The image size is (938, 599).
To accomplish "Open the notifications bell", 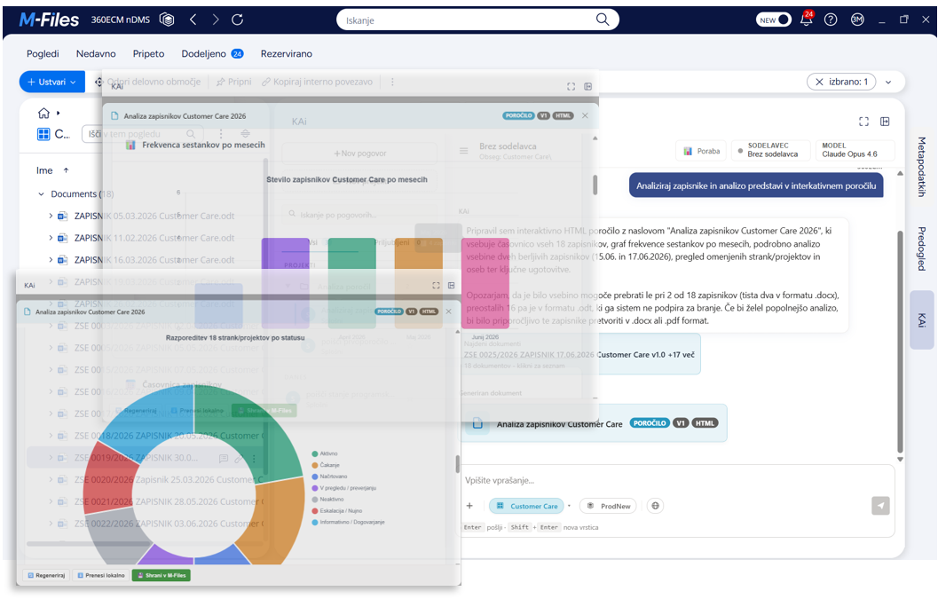I will point(806,20).
